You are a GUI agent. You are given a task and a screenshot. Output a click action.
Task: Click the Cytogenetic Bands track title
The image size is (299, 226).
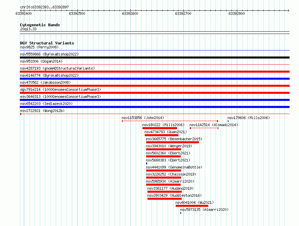tap(40, 25)
